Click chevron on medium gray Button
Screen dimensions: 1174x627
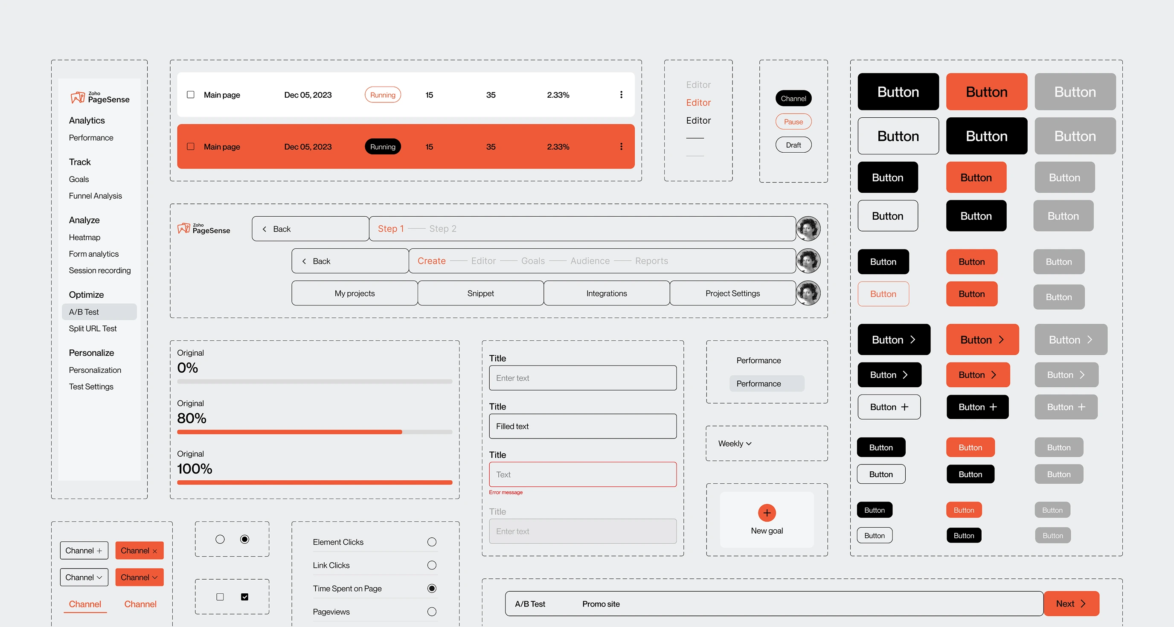point(1082,375)
